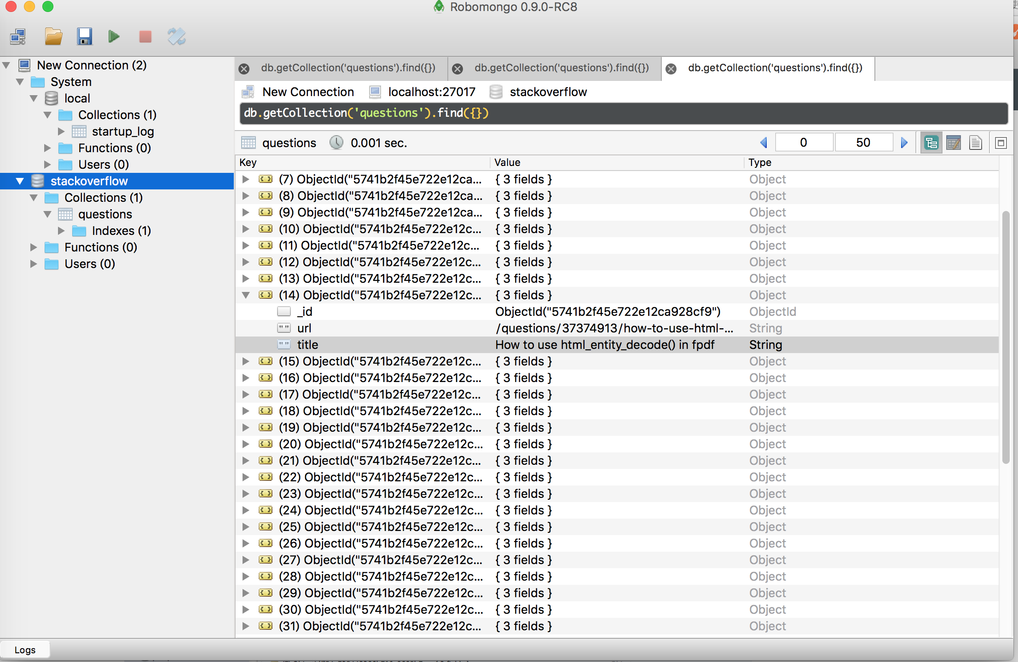Go to next page of results
This screenshot has height=662, width=1018.
click(x=904, y=143)
